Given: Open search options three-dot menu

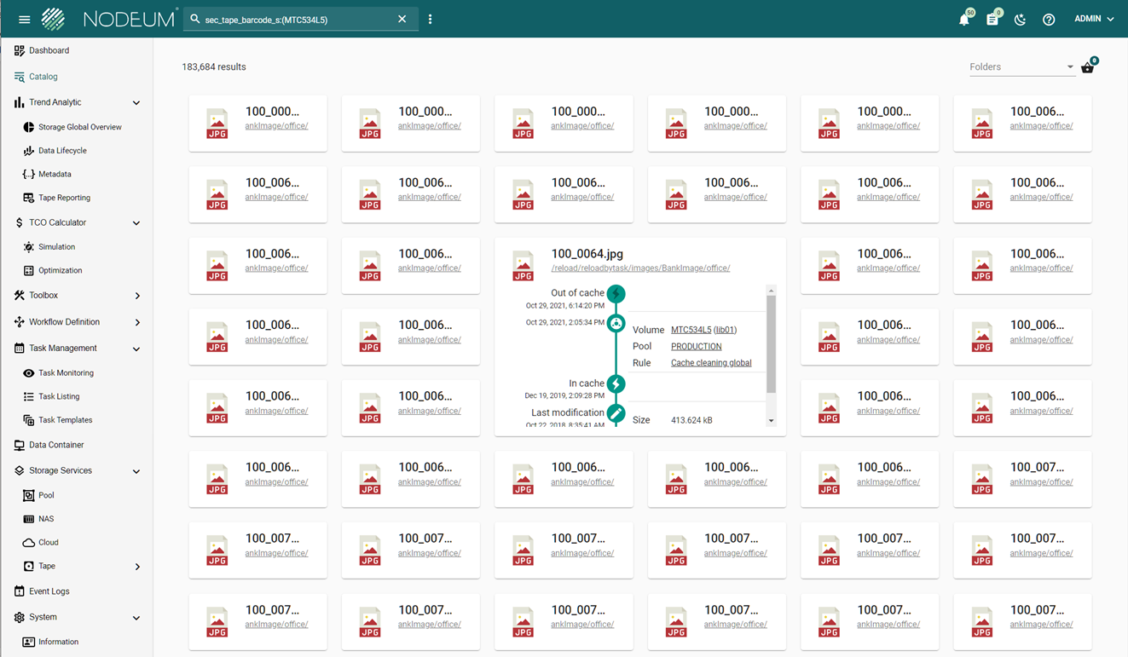Looking at the screenshot, I should (430, 20).
